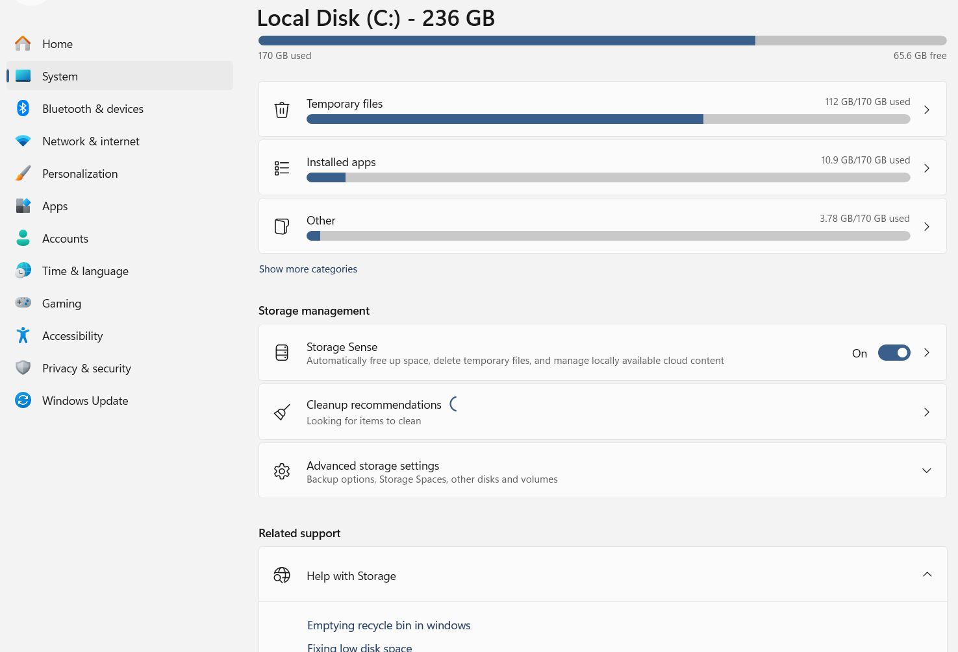Click the 'Looking for items to clean' text

point(364,421)
